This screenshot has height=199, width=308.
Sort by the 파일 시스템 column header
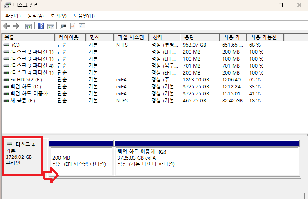coord(131,37)
